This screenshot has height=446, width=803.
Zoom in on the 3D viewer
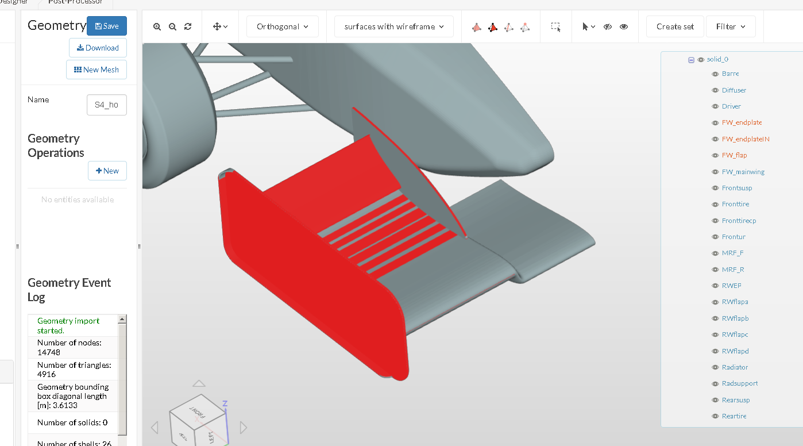tap(157, 26)
